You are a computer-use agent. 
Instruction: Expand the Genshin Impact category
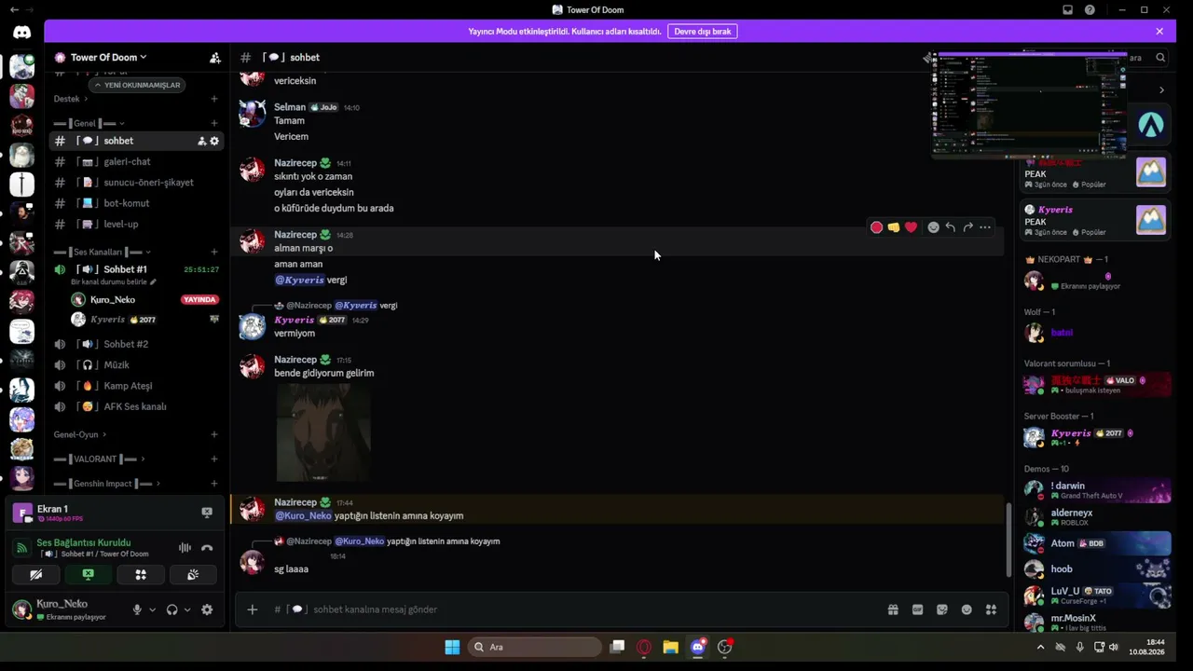(x=107, y=483)
